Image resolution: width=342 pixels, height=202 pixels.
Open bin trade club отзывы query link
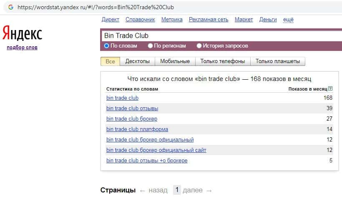coord(132,109)
